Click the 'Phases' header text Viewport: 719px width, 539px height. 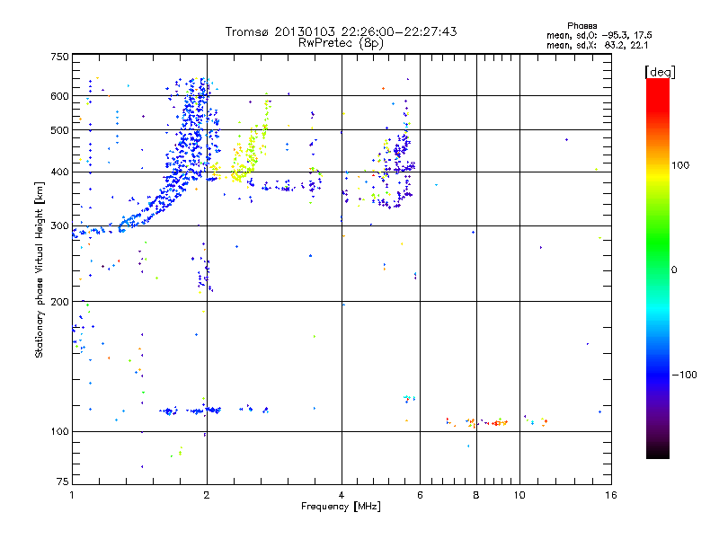tap(581, 26)
